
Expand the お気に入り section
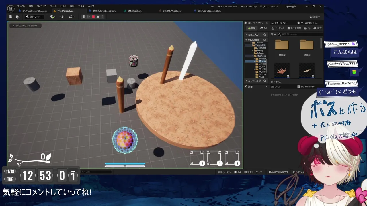tap(246, 35)
